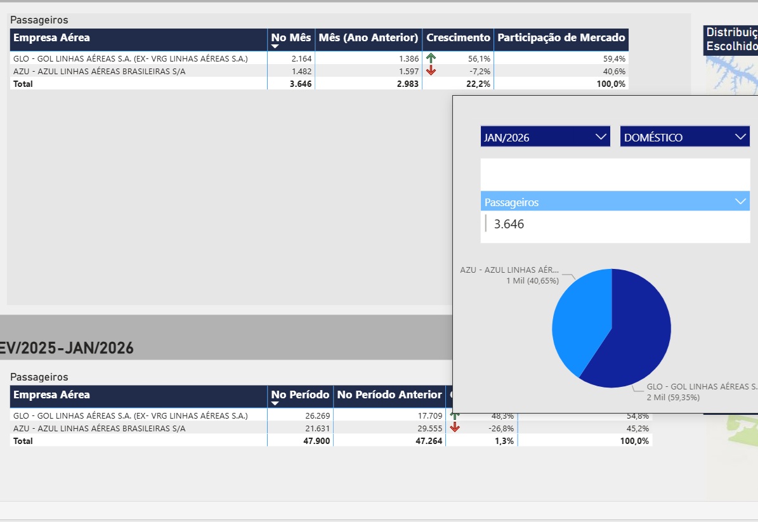Click sort arrow under No Mês header

pyautogui.click(x=275, y=46)
